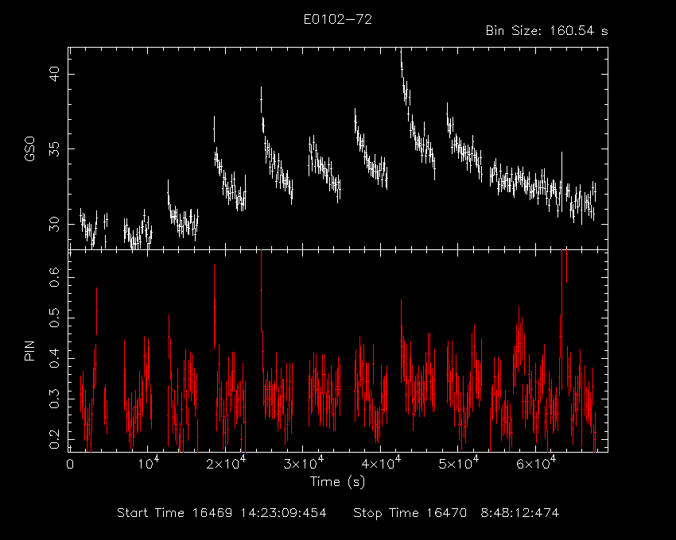Click the time axis label 10^4
The image size is (676, 540).
pos(148,463)
